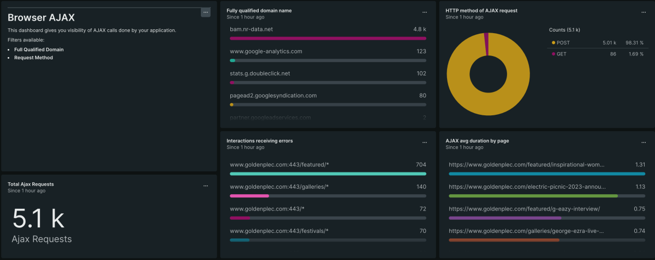Click the yellow POST legend color dot

553,42
